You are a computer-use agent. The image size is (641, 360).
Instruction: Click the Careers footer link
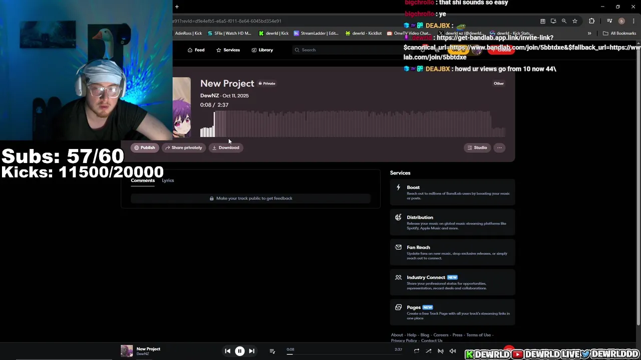click(x=441, y=335)
